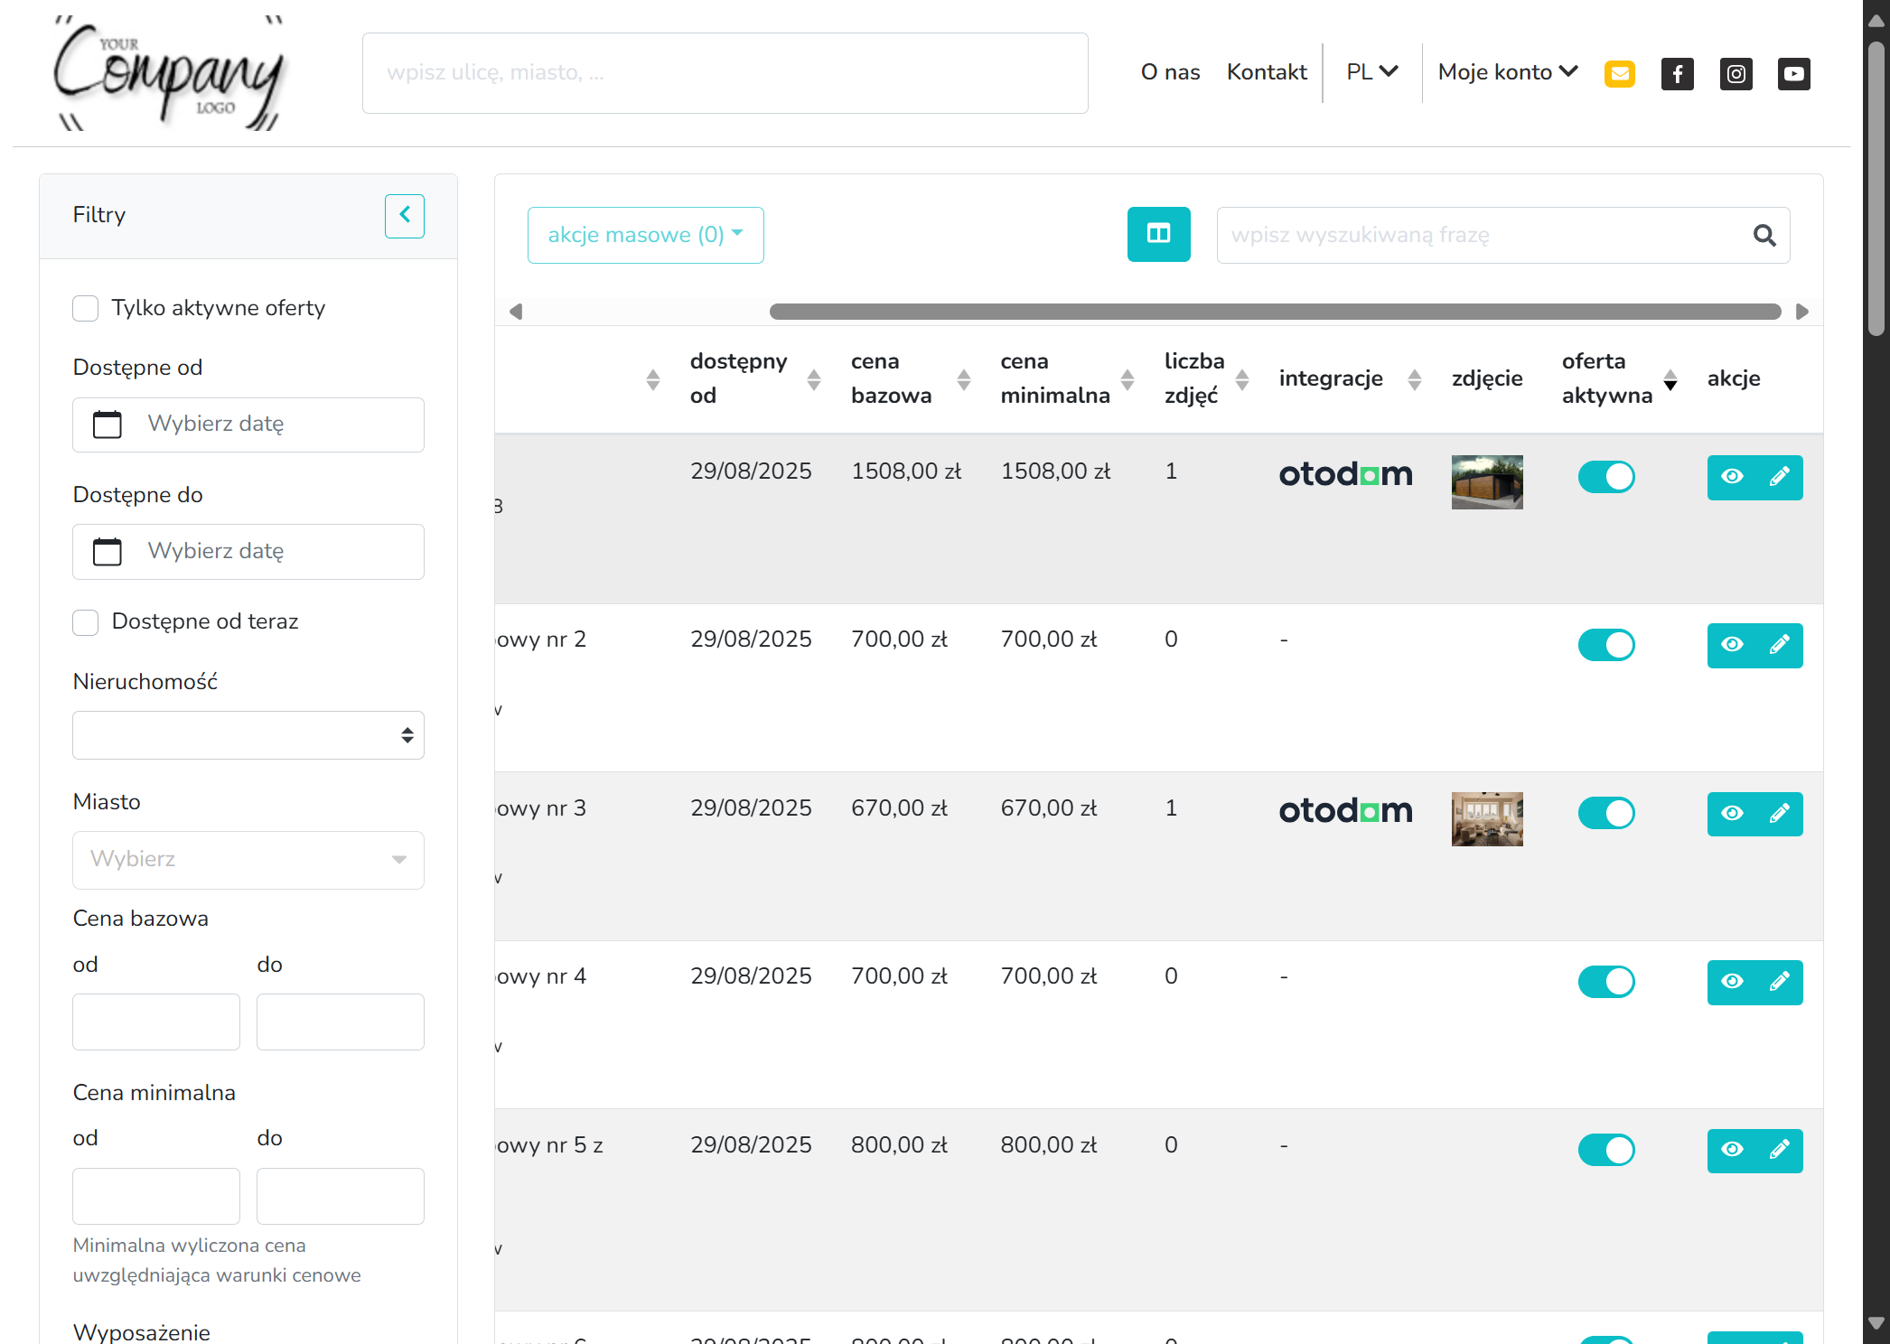Sort table by 'liczba zdjęć' header
This screenshot has height=1344, width=1890.
(x=1206, y=378)
